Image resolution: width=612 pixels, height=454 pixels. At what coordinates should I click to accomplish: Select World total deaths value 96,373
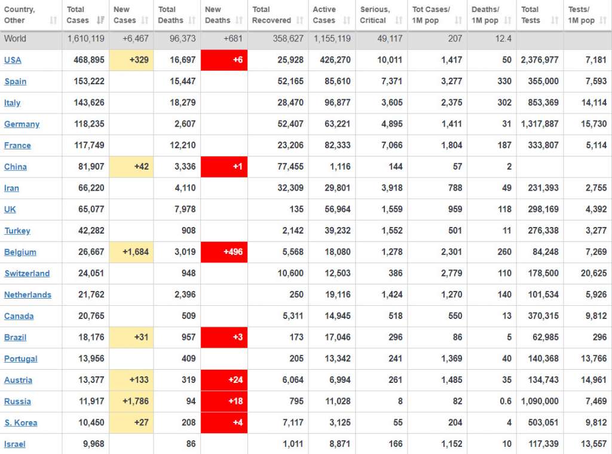(183, 39)
